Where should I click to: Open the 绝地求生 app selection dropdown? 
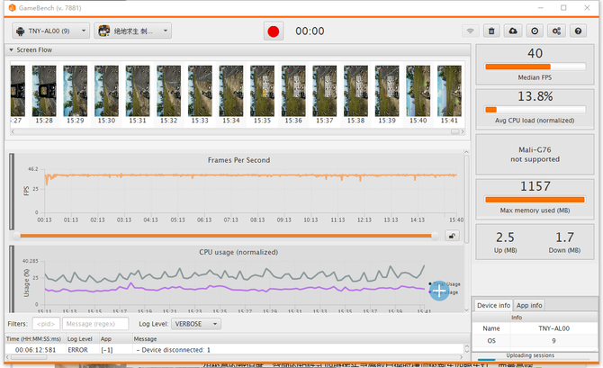(x=137, y=31)
